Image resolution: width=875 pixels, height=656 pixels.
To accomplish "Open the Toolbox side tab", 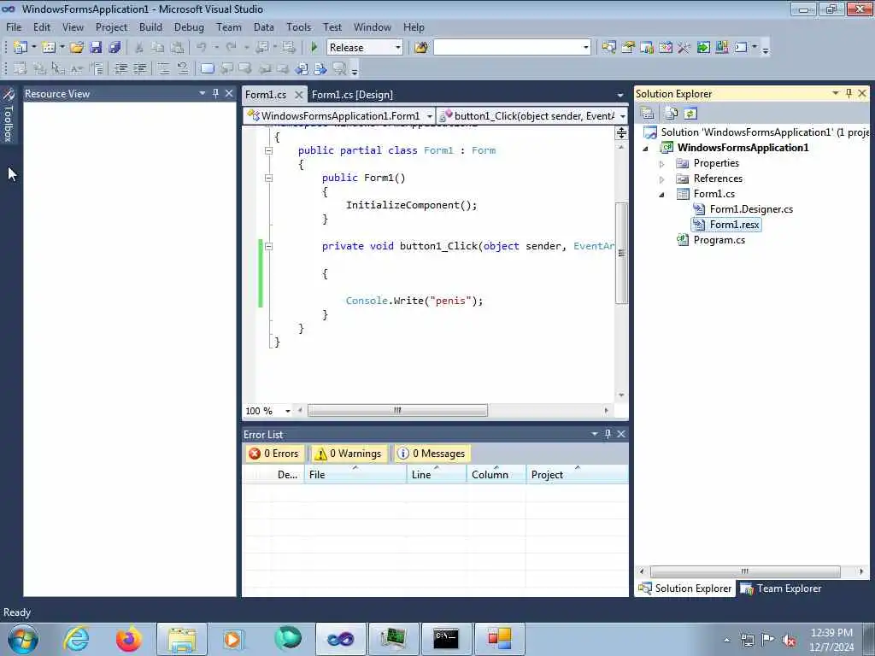I will pyautogui.click(x=9, y=115).
